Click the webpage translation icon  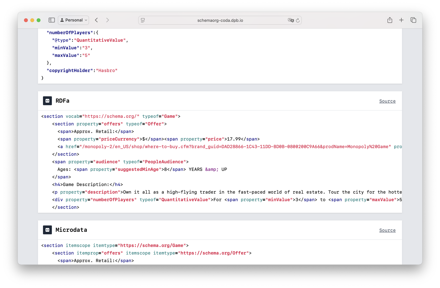point(291,20)
